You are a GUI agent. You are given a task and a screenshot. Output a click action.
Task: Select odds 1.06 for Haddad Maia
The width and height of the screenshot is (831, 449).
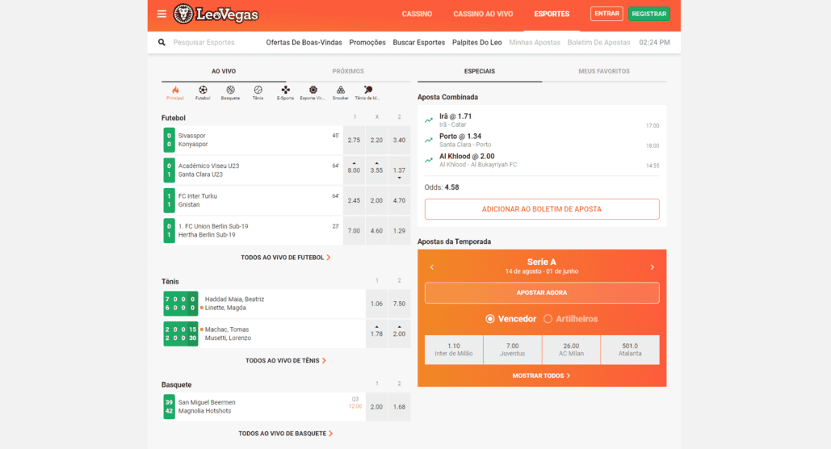(x=377, y=304)
